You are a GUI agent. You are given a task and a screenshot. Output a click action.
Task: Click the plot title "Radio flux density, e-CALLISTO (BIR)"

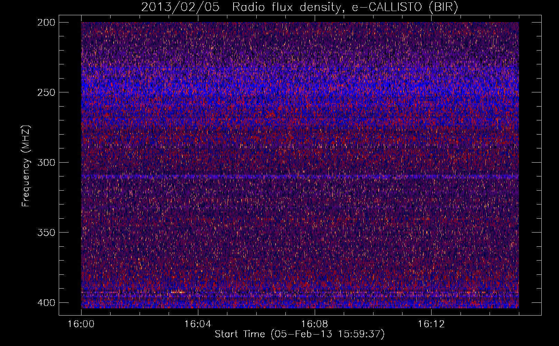tap(345, 7)
